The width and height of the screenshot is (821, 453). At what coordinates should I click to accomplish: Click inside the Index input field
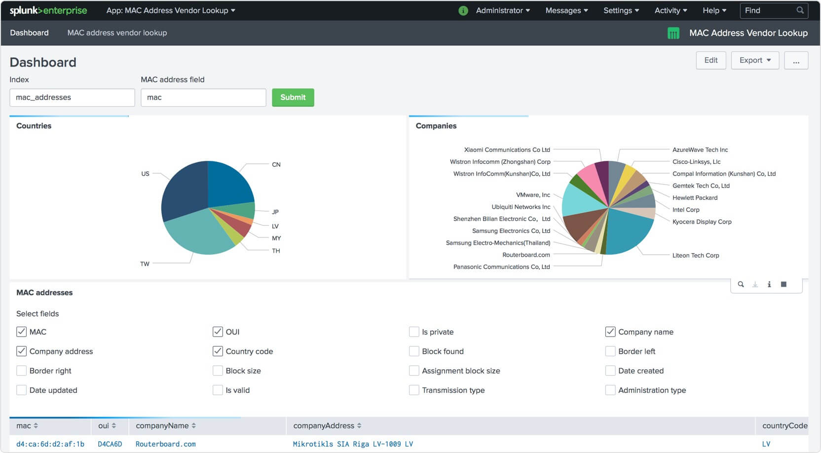click(x=72, y=97)
